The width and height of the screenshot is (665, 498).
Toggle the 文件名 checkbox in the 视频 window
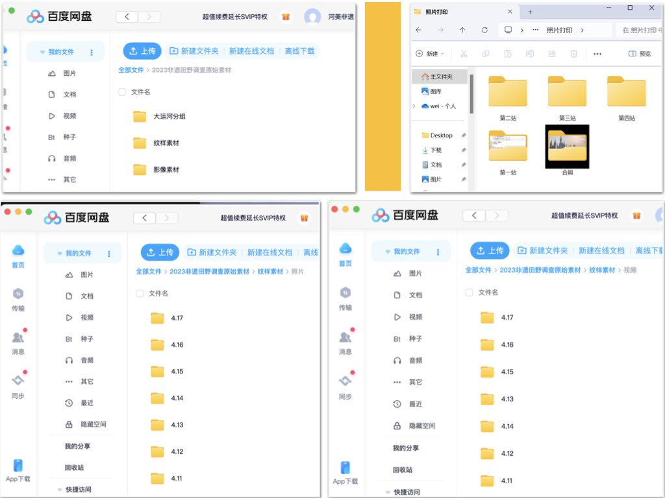469,292
